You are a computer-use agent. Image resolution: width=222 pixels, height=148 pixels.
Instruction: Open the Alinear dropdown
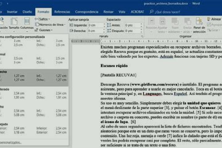(x=214, y=19)
